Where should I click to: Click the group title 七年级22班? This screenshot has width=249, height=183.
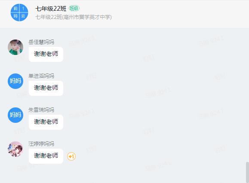[x=51, y=9]
